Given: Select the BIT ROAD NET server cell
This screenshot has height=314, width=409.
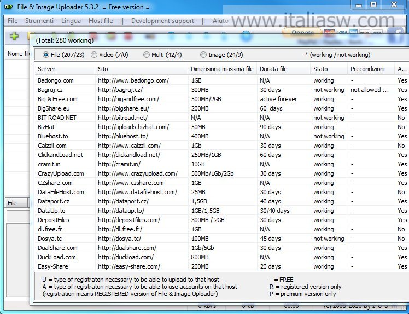Looking at the screenshot, I should coord(57,118).
